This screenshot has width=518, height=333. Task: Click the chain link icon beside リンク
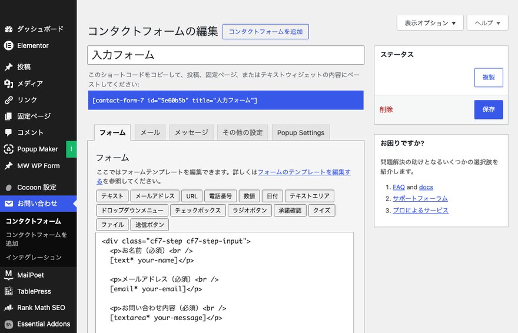pos(9,99)
